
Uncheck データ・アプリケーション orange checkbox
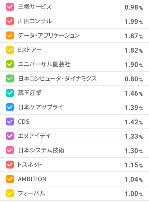click(10, 35)
